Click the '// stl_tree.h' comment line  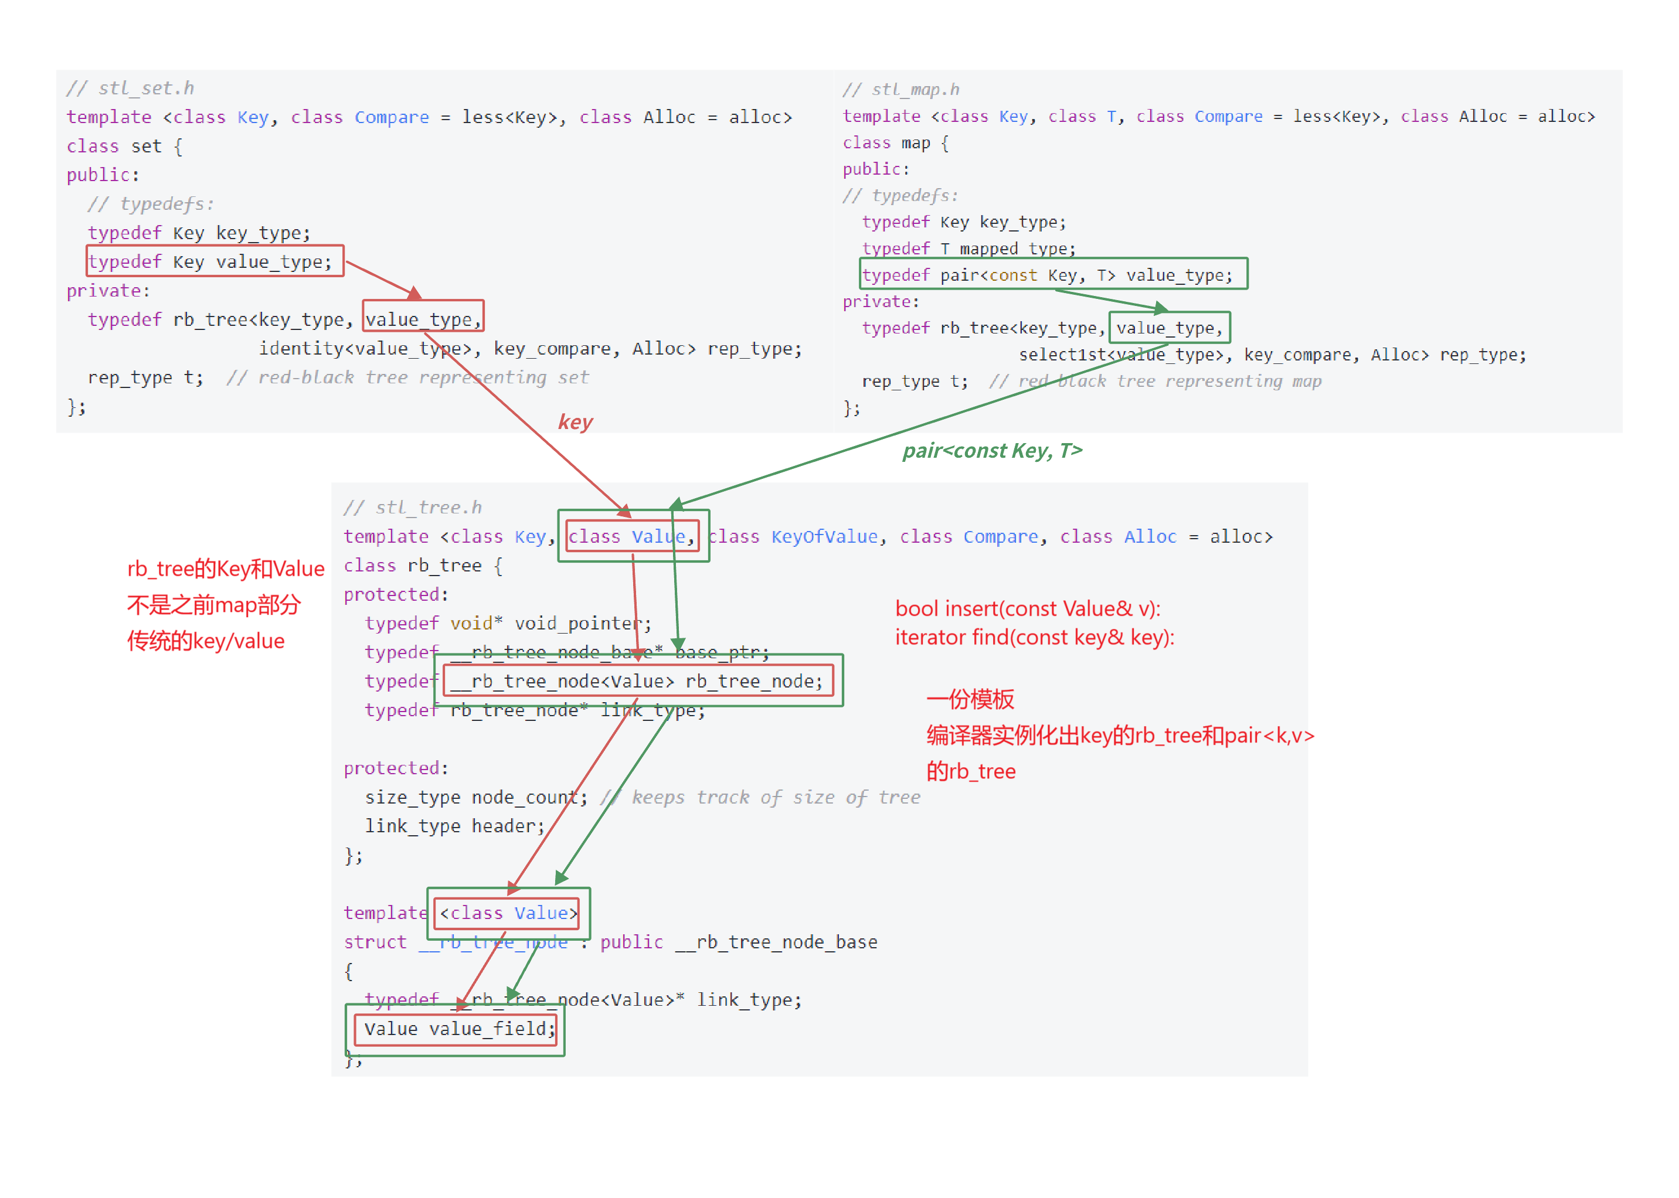pos(413,508)
